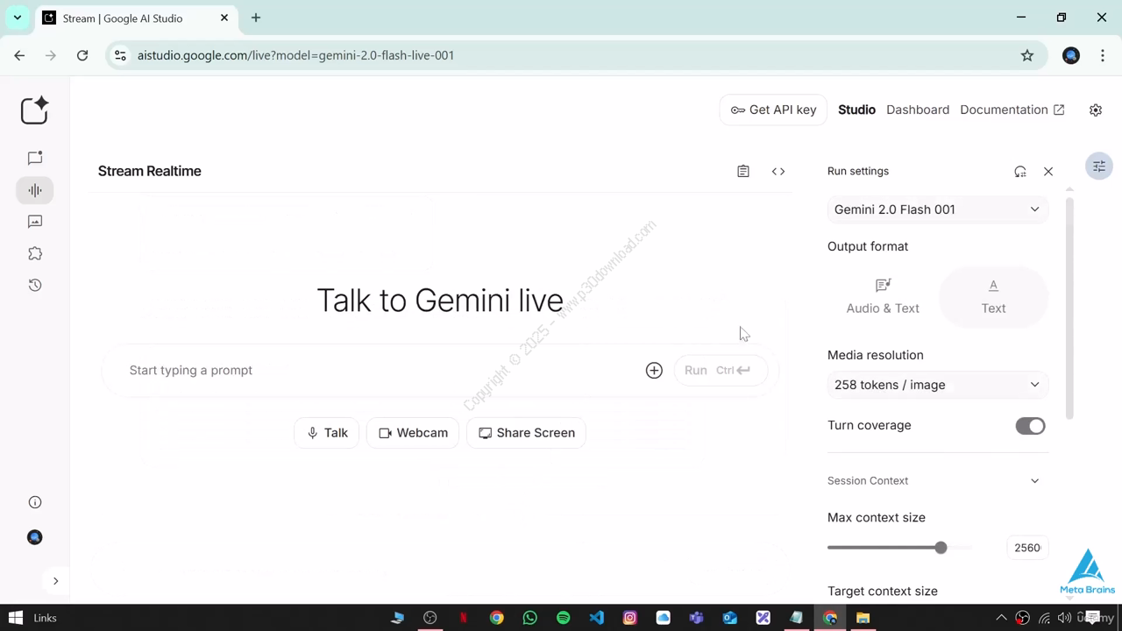Click the add media plus icon
1122x631 pixels.
(654, 371)
